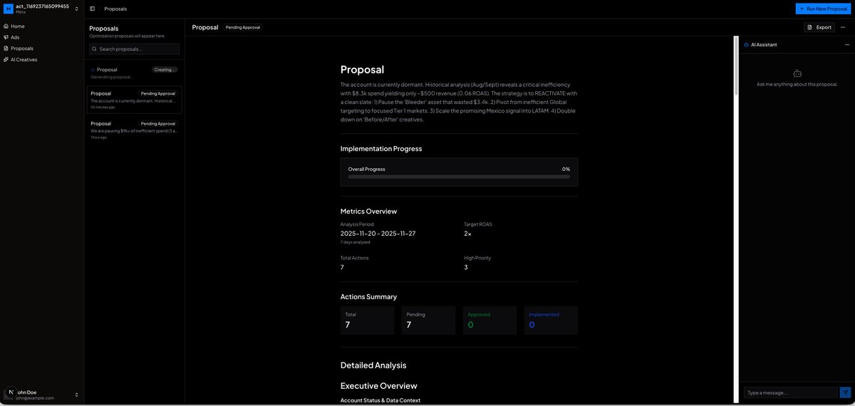
Task: Click the Pending actions card
Action: (428, 321)
